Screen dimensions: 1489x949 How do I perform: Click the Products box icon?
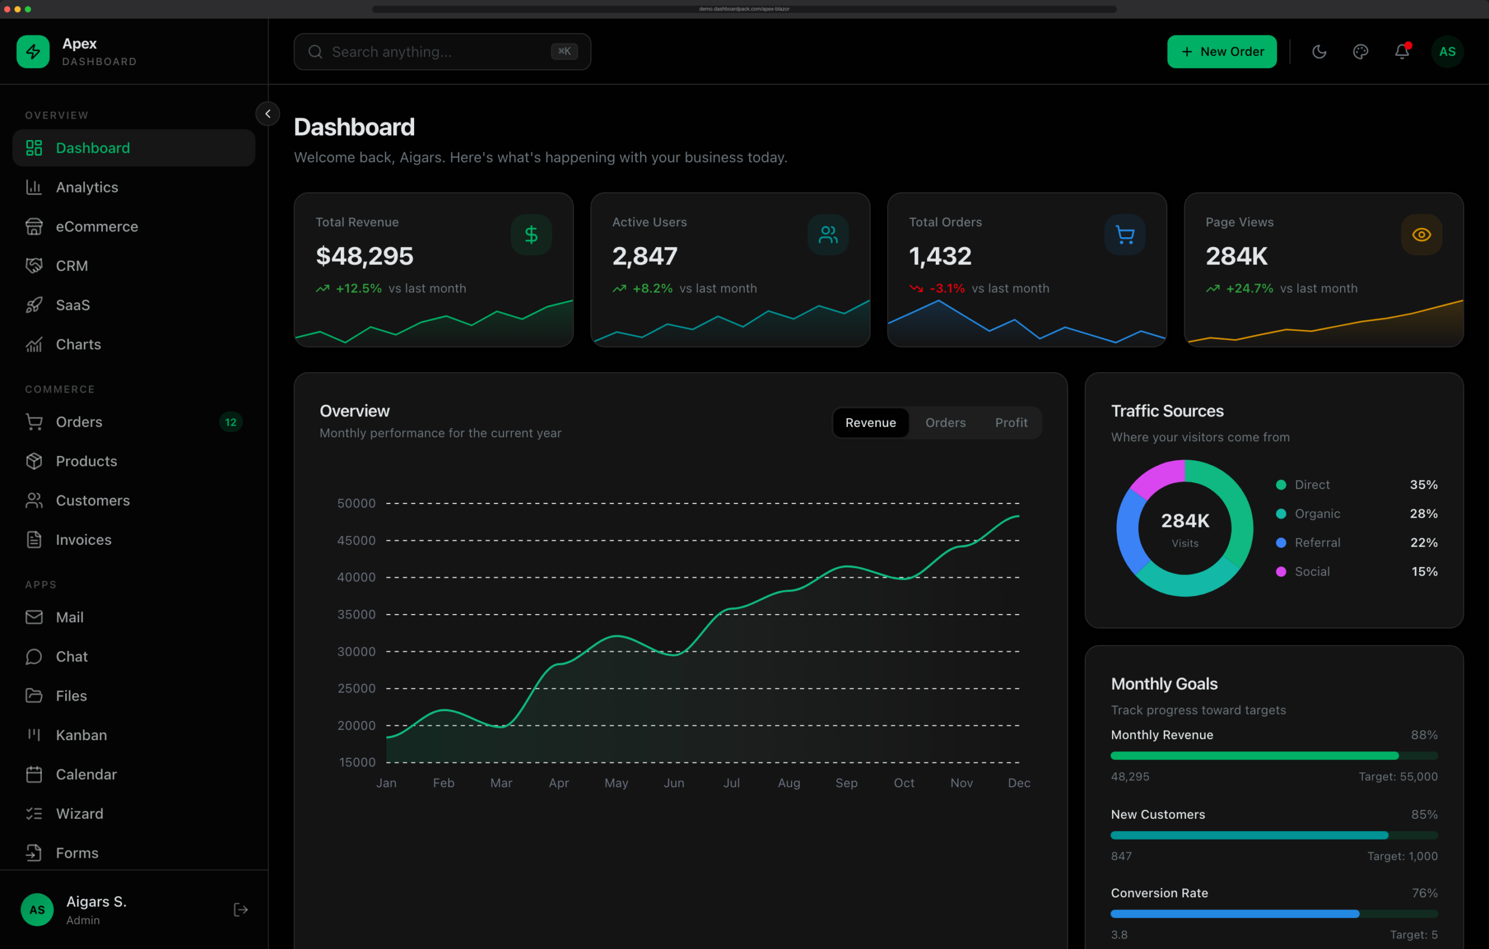[34, 461]
